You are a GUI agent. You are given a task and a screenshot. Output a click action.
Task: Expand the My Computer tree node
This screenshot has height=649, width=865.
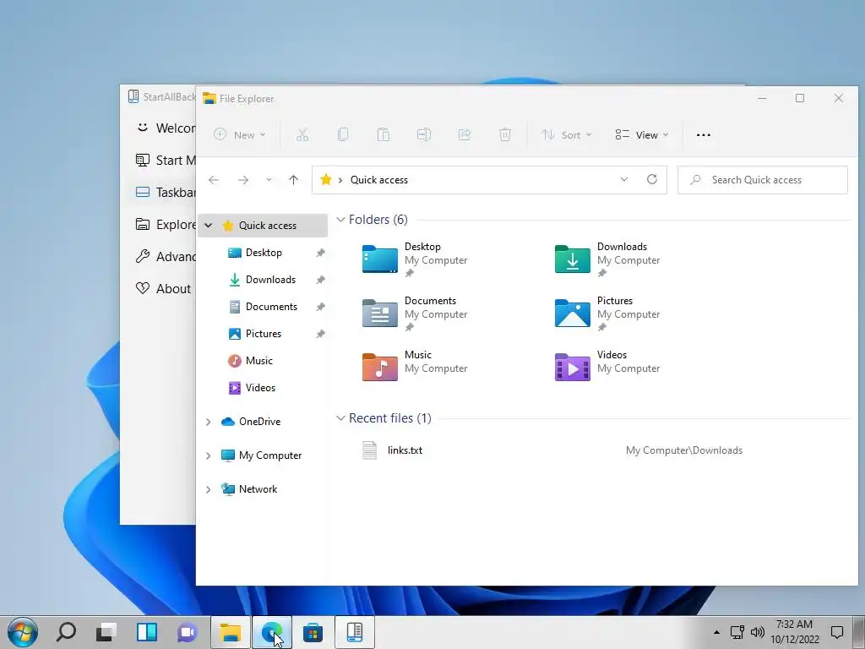coord(208,455)
